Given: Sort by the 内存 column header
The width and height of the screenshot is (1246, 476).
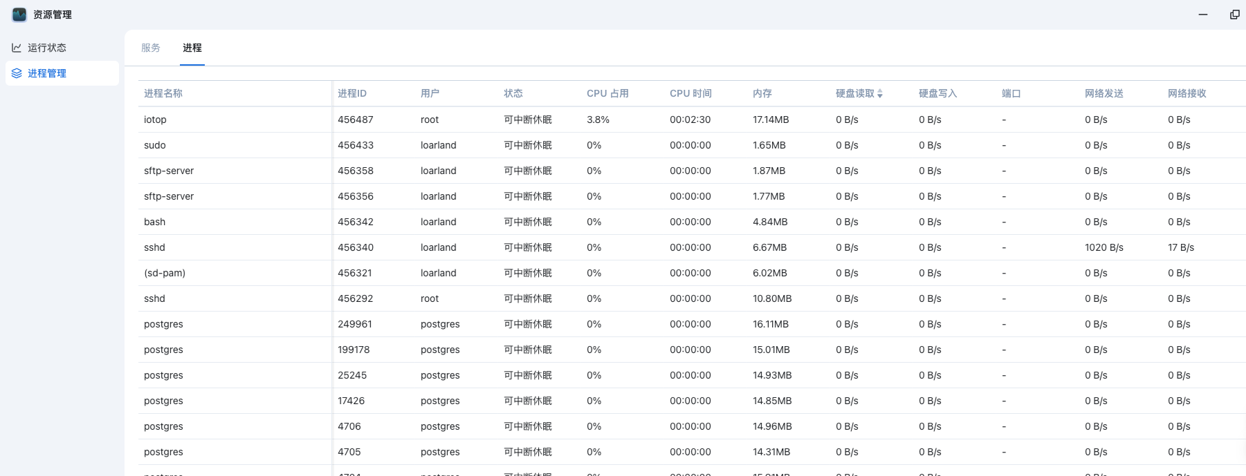Looking at the screenshot, I should coord(762,93).
